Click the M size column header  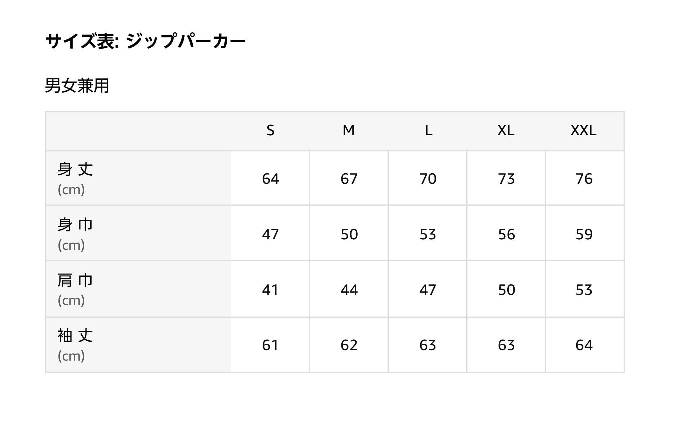click(x=348, y=130)
